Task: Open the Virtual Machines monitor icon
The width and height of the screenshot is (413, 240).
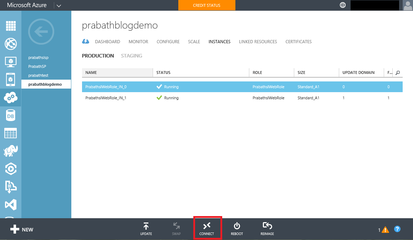Action: coord(11,62)
